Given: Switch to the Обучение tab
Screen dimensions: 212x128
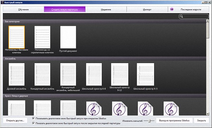Looking at the screenshot, I should tap(23, 10).
